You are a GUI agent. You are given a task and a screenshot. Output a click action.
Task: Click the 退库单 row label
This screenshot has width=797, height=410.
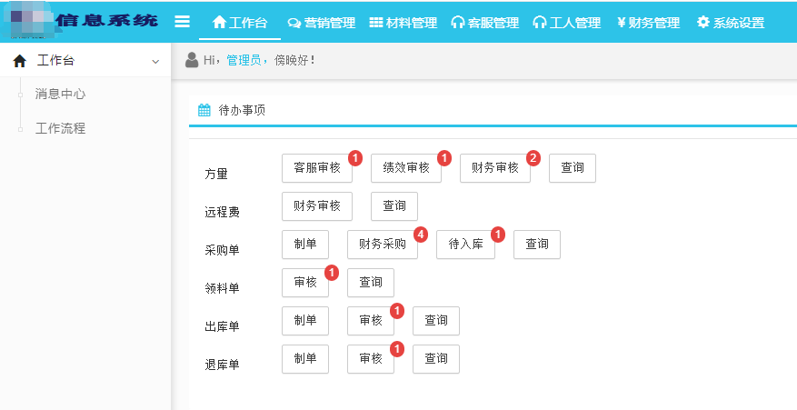click(x=222, y=365)
